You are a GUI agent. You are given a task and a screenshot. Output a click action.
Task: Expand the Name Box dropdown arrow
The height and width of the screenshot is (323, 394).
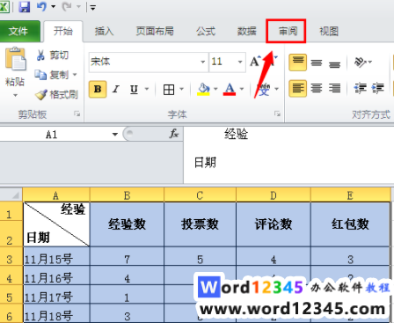[115, 135]
